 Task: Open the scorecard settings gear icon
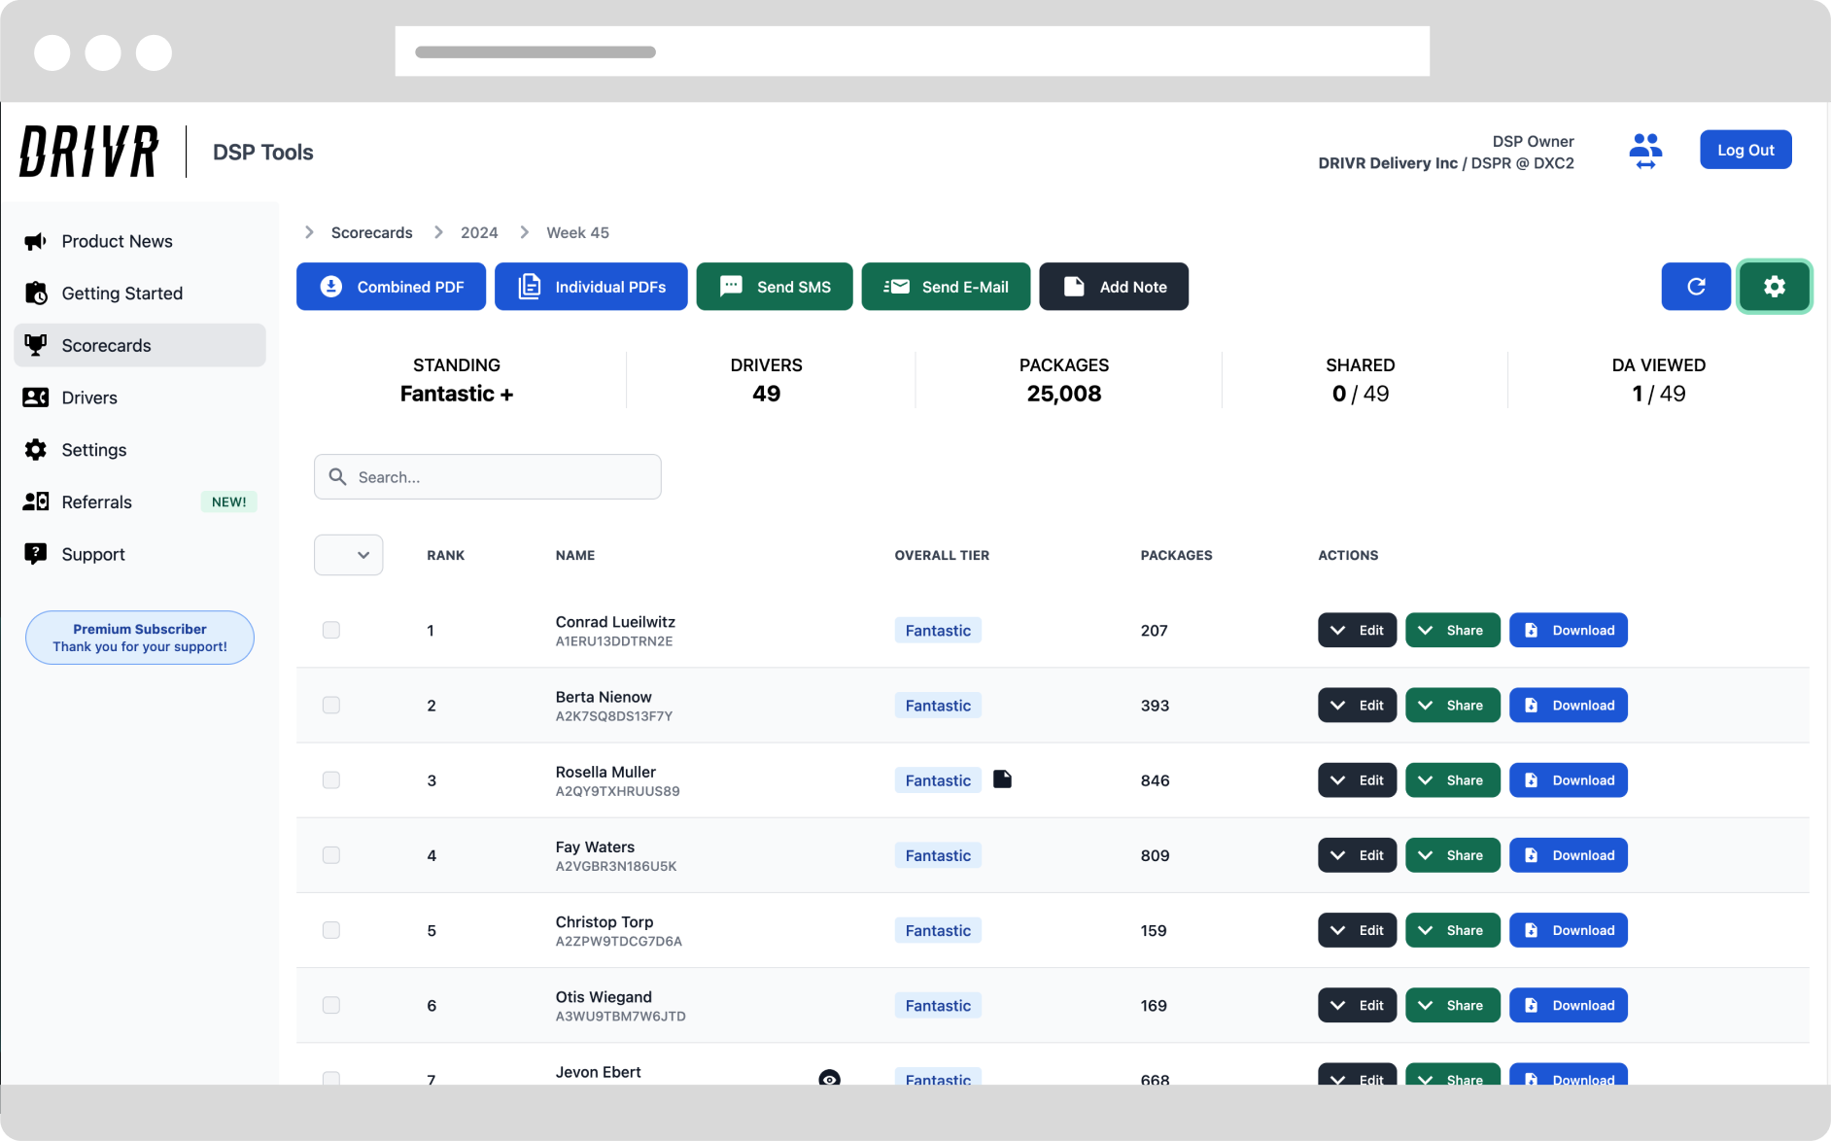pos(1774,287)
